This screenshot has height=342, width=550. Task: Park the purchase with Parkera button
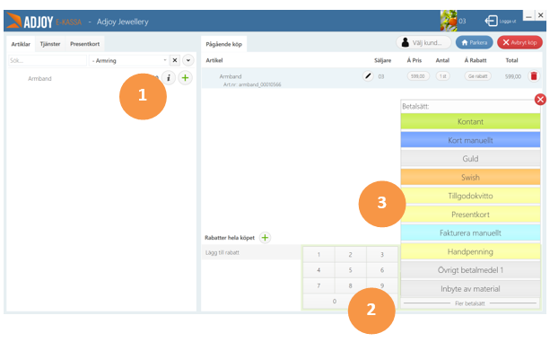(475, 42)
